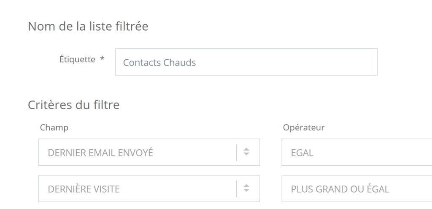Click the "Nom de la liste filtrée" heading
This screenshot has height=209, width=432.
[88, 26]
